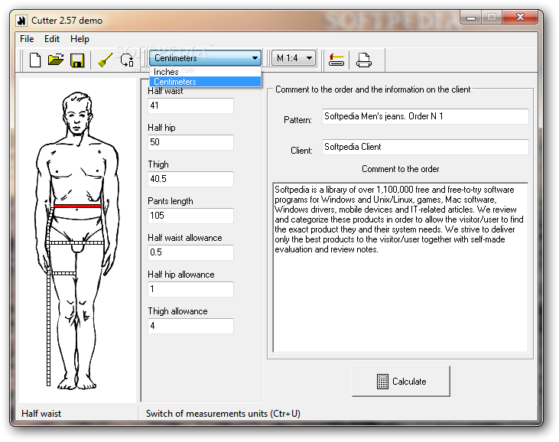
Task: Click the Cutter app icon in the title bar
Action: [x=21, y=21]
